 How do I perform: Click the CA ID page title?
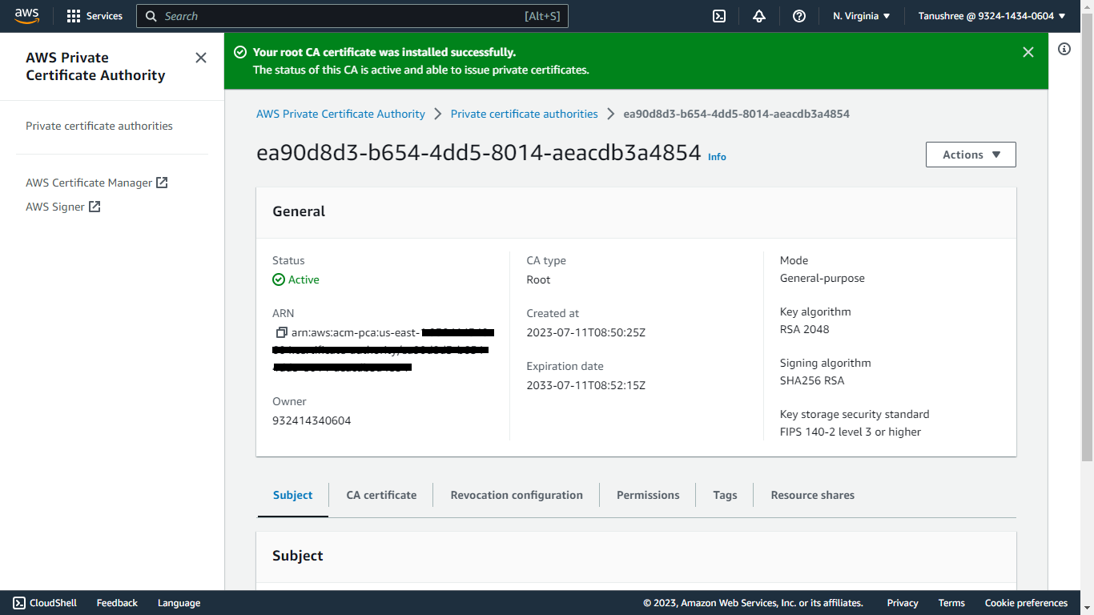[x=478, y=153]
